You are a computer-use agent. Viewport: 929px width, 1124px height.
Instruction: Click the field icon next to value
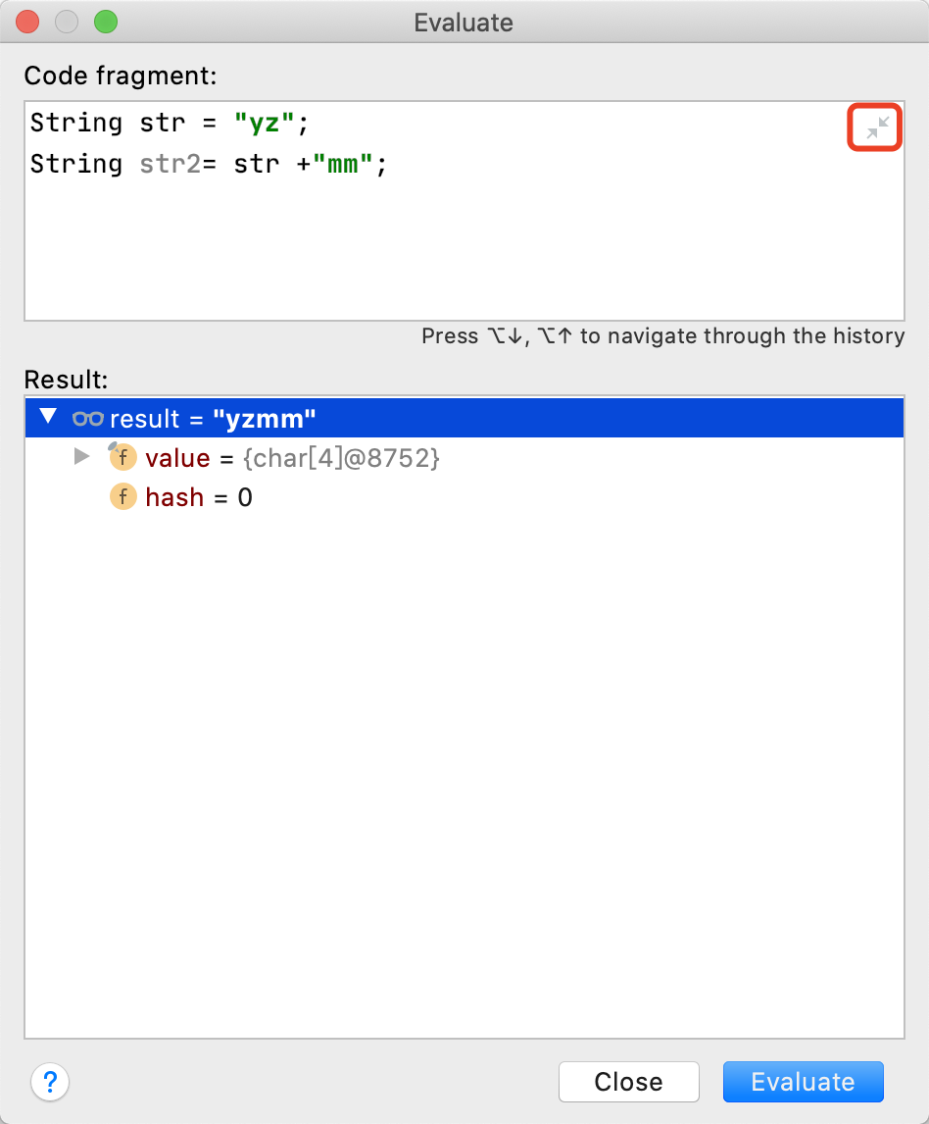point(122,458)
